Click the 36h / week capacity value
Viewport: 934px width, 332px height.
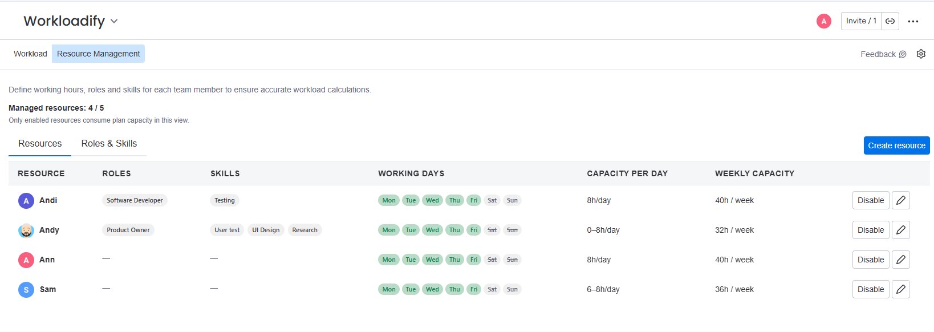tap(734, 289)
